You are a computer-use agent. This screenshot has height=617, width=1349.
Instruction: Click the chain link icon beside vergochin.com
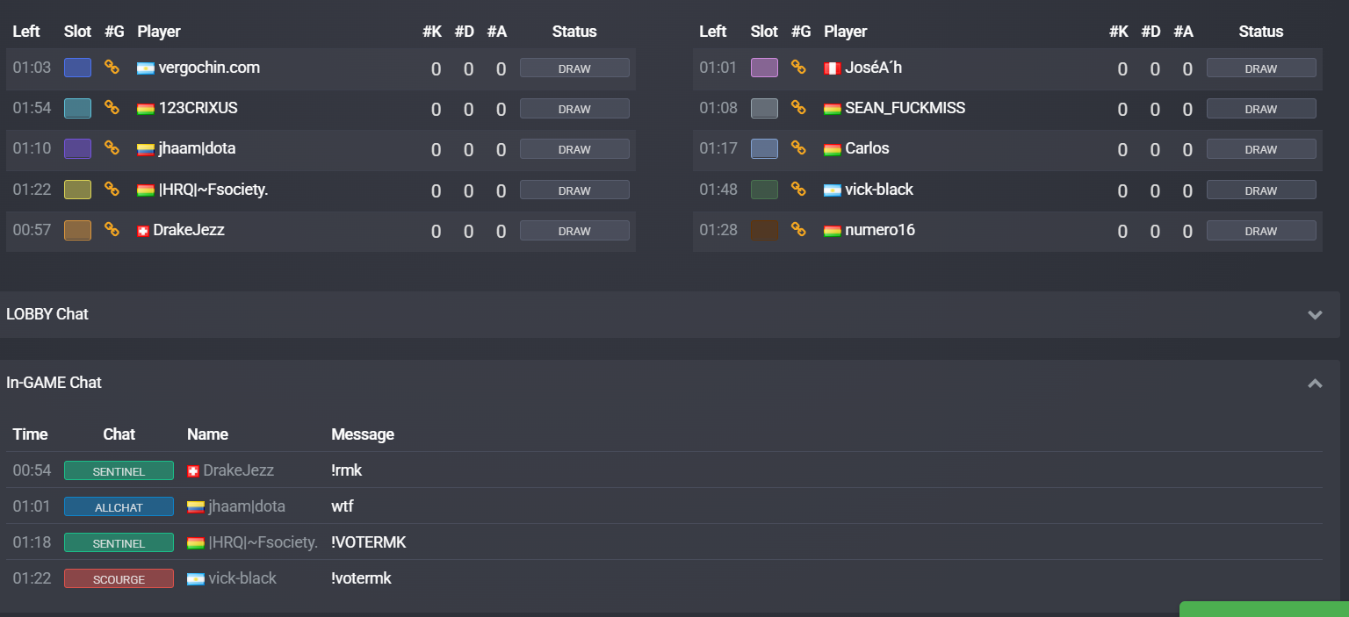112,68
